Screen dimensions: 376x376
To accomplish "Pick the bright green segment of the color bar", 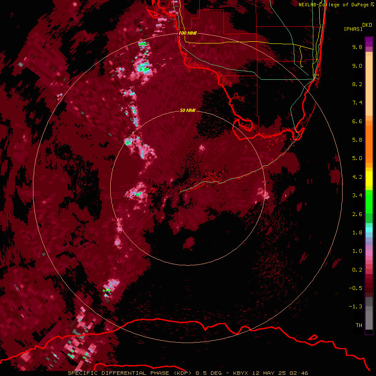I will (x=369, y=202).
